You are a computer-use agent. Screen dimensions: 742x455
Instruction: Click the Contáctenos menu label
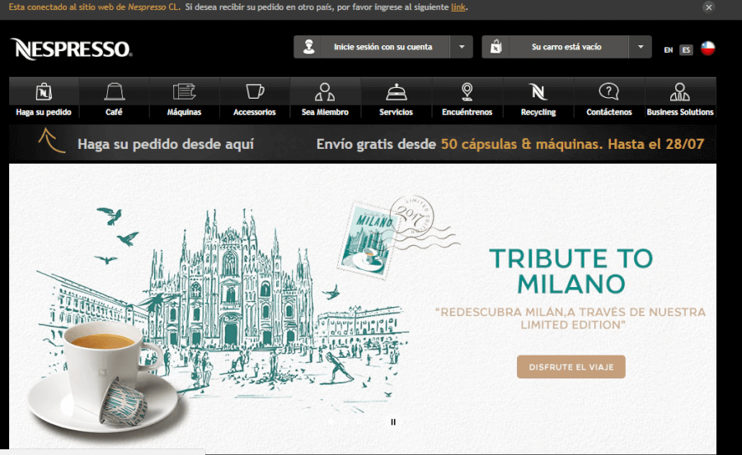pyautogui.click(x=608, y=112)
